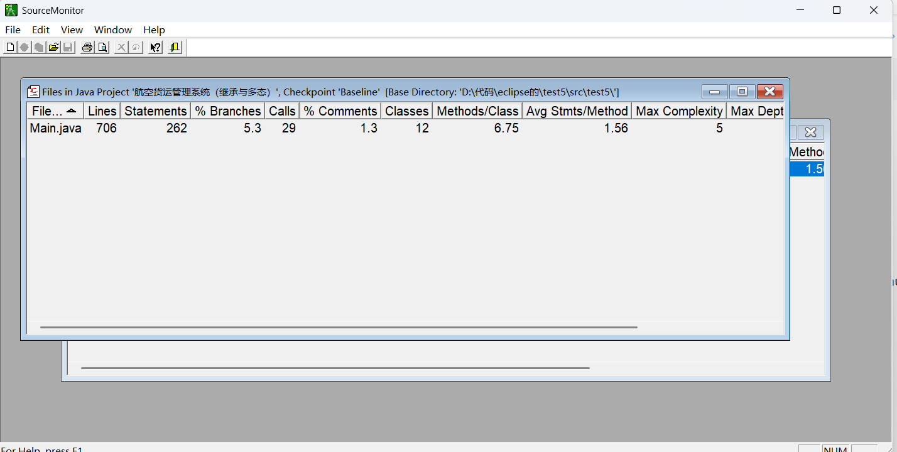
Task: Open Print Preview from the toolbar
Action: pos(102,47)
